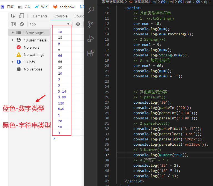Screen dimensions: 213x186
Task: Click the parseInt('3.99') code line
Action: point(165,118)
